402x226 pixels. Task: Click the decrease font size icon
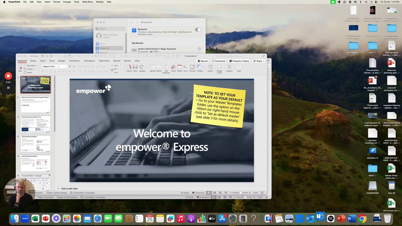(74, 67)
